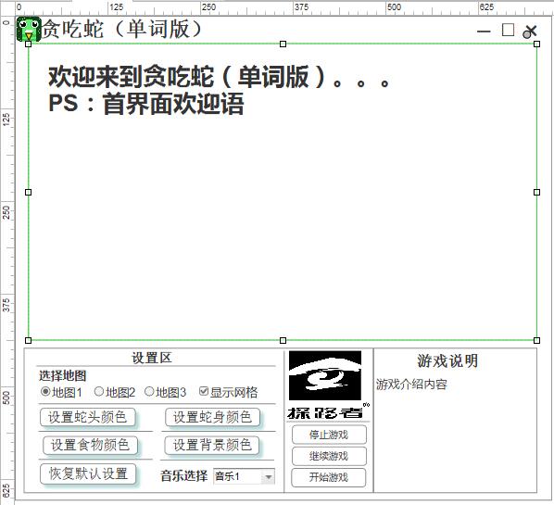
Task: Open the 设置背景颜色 color setting
Action: pos(211,445)
